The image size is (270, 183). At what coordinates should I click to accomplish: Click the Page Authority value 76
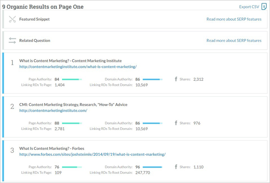57,167
